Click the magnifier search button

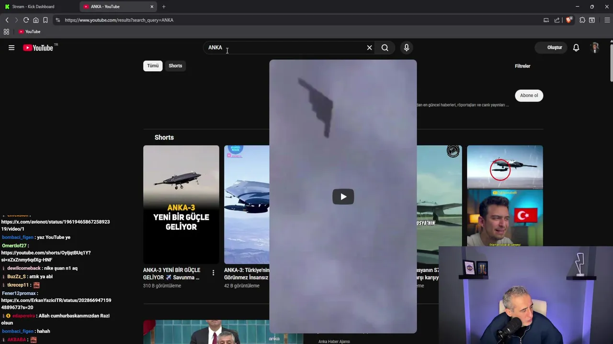point(385,48)
